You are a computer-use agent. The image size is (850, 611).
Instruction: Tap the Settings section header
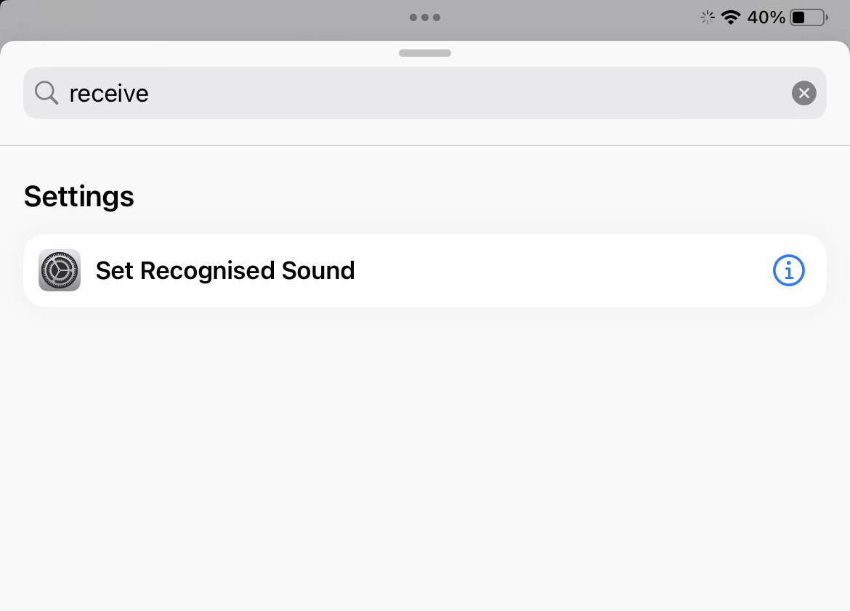pos(79,197)
